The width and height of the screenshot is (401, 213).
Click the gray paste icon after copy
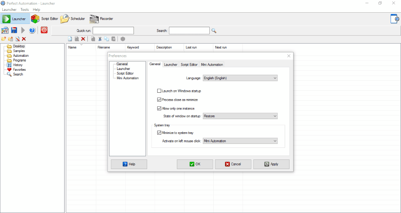tap(113, 39)
